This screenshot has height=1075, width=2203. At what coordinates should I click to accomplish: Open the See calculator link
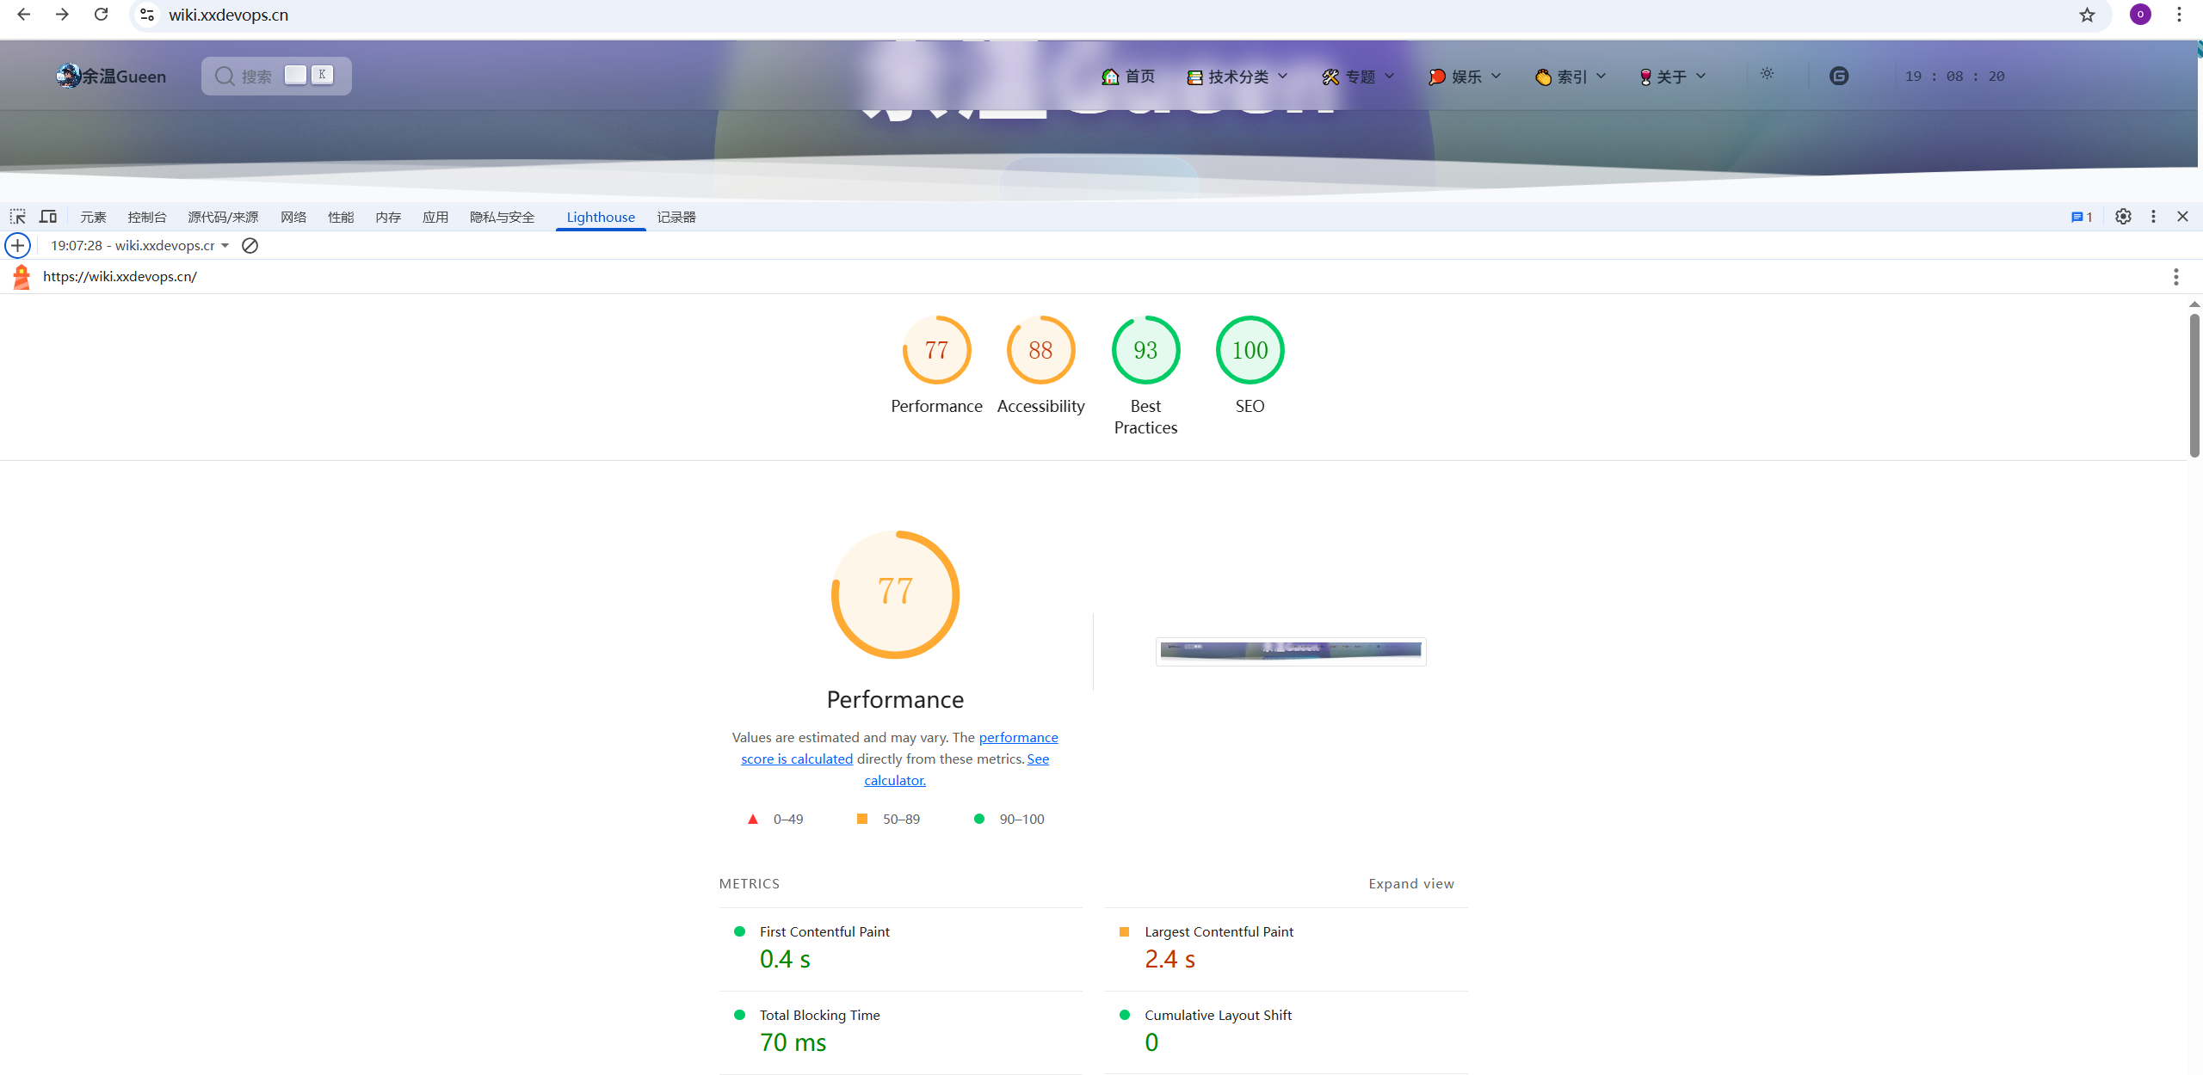tap(895, 781)
